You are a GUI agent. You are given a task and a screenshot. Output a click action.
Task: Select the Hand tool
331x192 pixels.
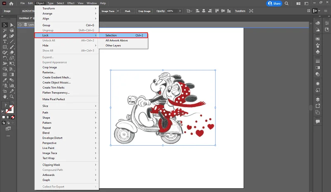tap(5, 96)
